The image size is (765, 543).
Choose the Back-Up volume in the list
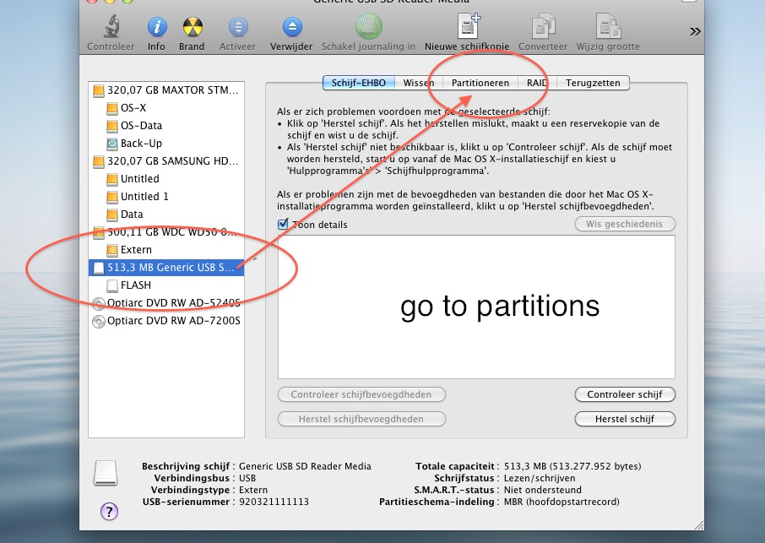tap(141, 144)
